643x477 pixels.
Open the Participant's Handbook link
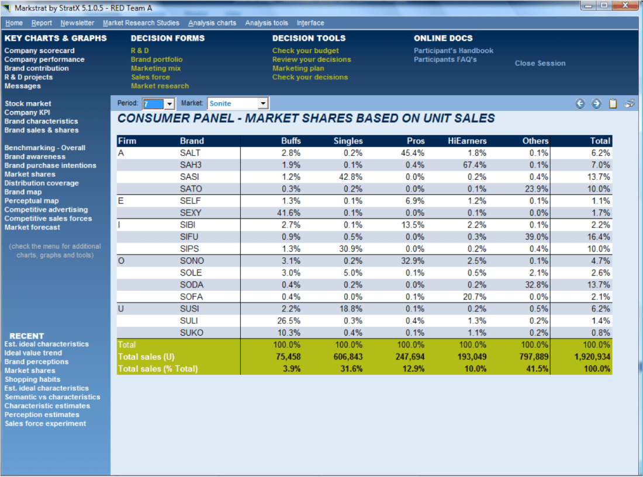pyautogui.click(x=454, y=51)
